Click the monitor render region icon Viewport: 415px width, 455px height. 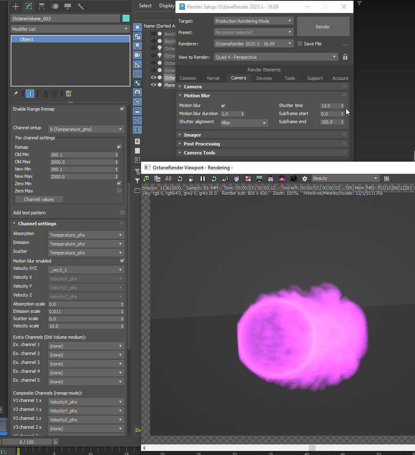pos(259,179)
